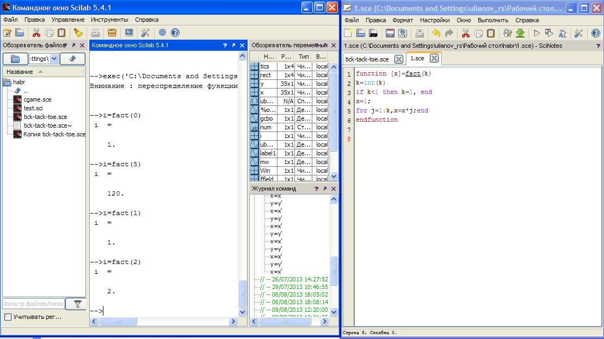Close the 1.sce editor tab
The image size is (604, 339).
coord(434,59)
